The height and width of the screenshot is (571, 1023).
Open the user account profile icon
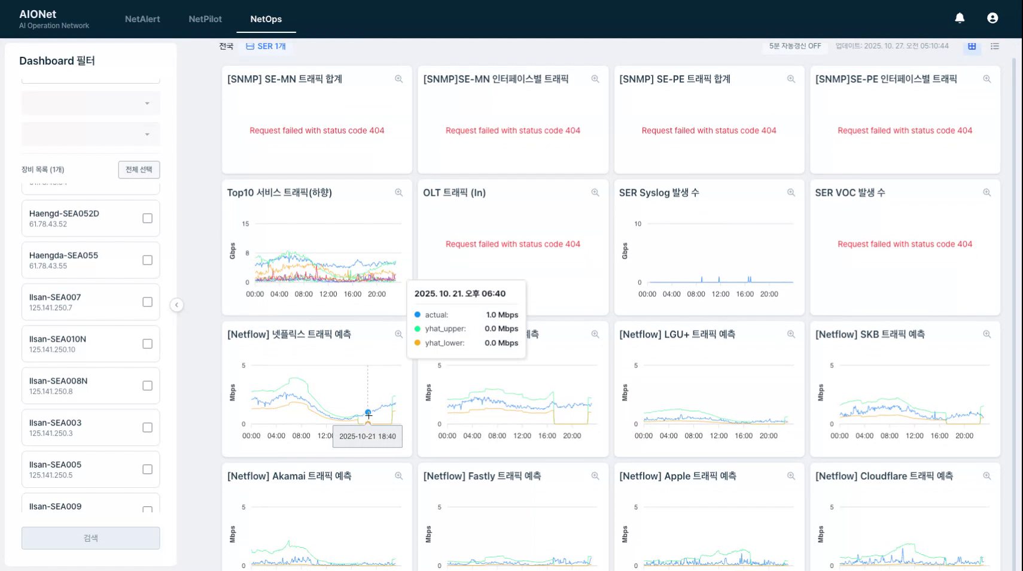[992, 18]
